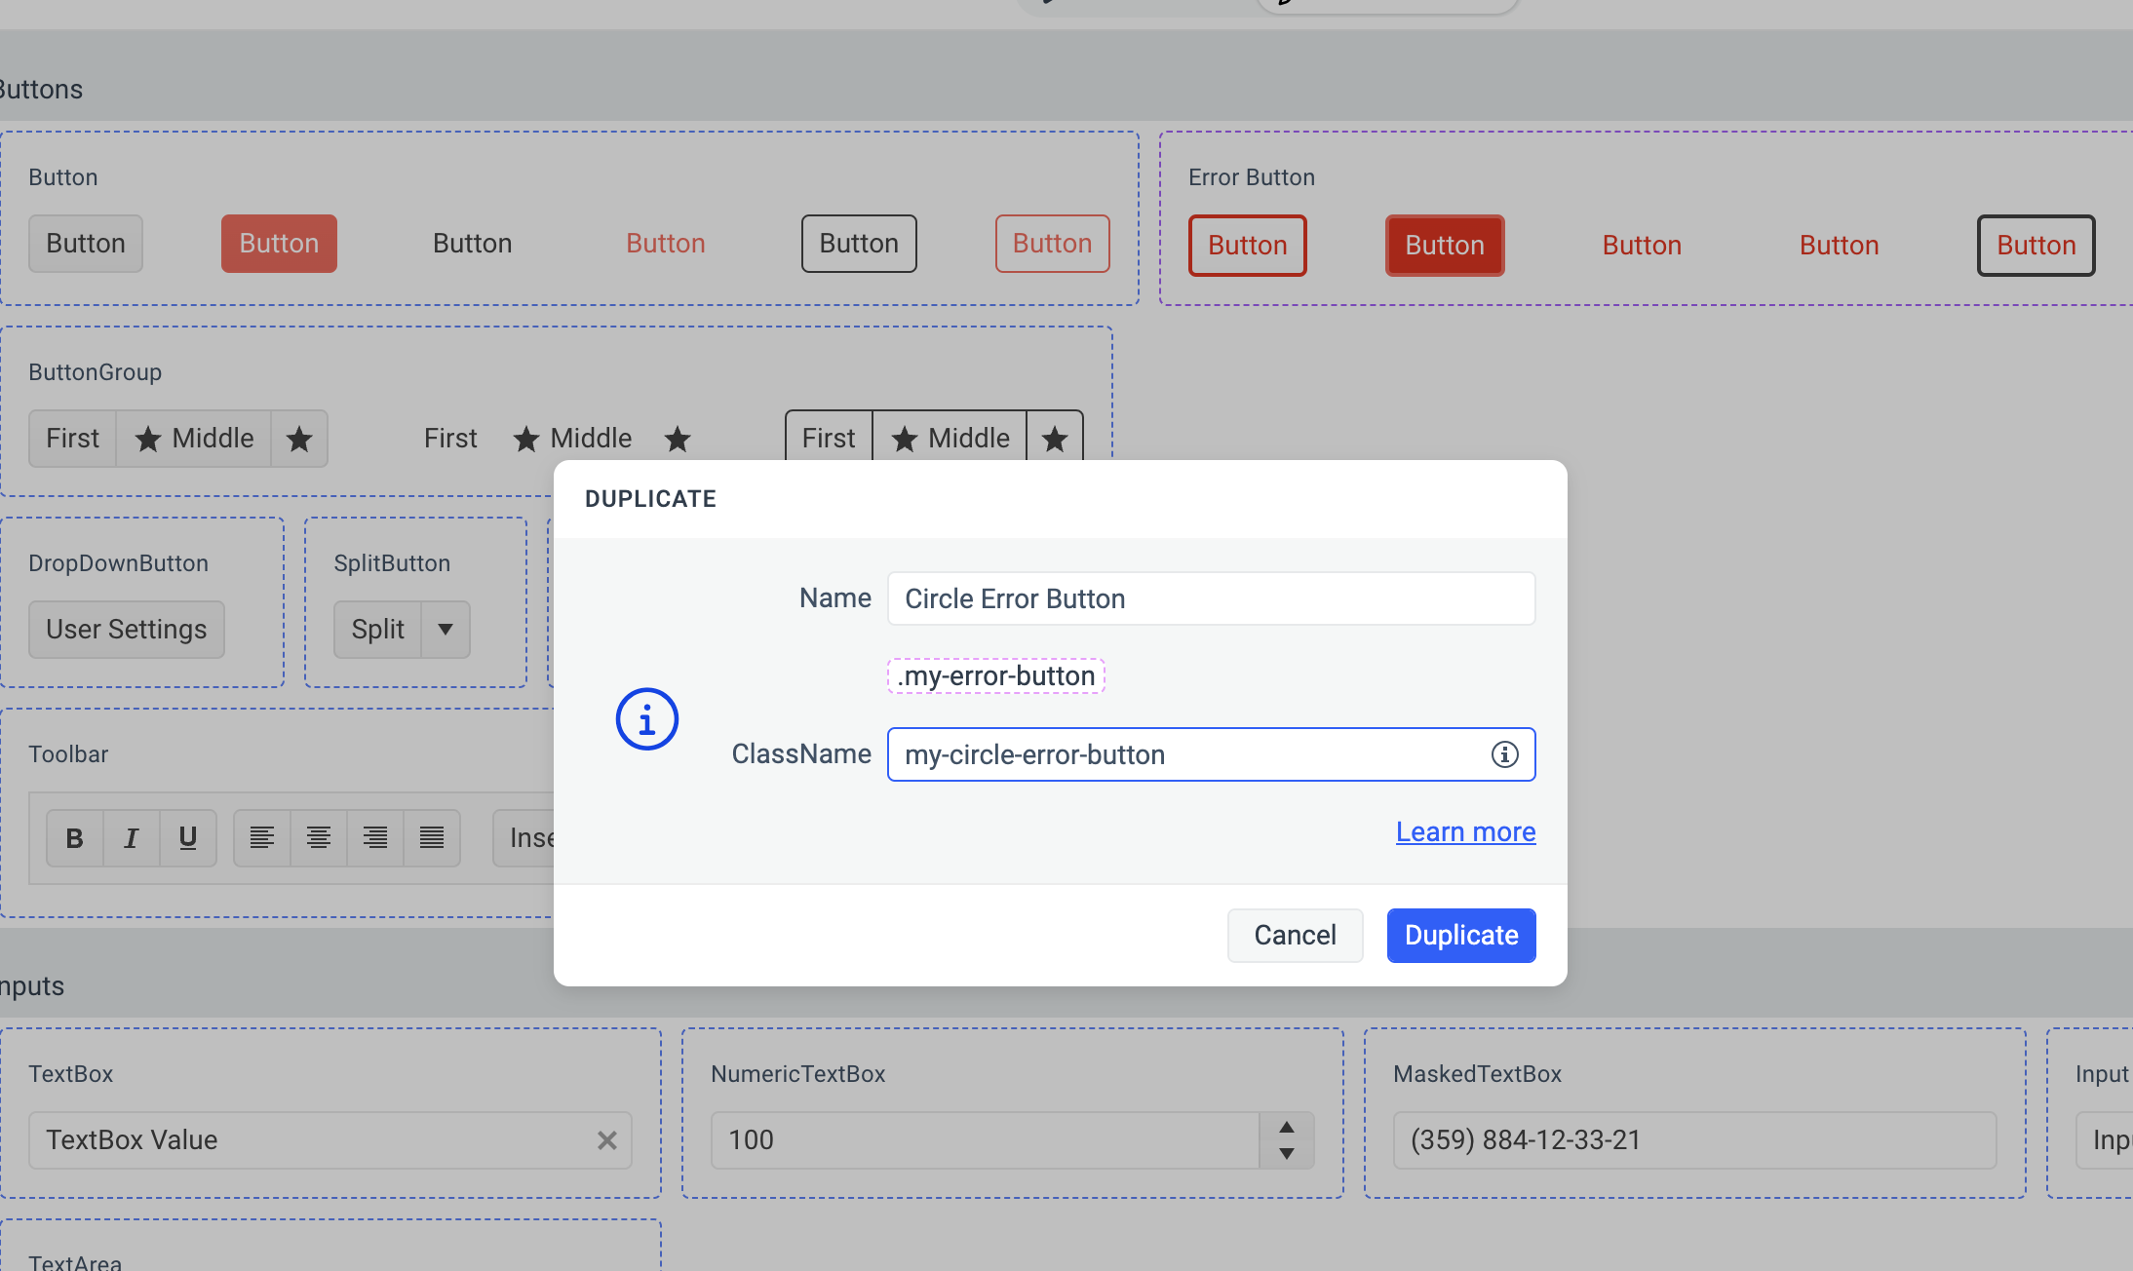
Task: Clear the TextBox Value with the X icon
Action: click(x=607, y=1139)
